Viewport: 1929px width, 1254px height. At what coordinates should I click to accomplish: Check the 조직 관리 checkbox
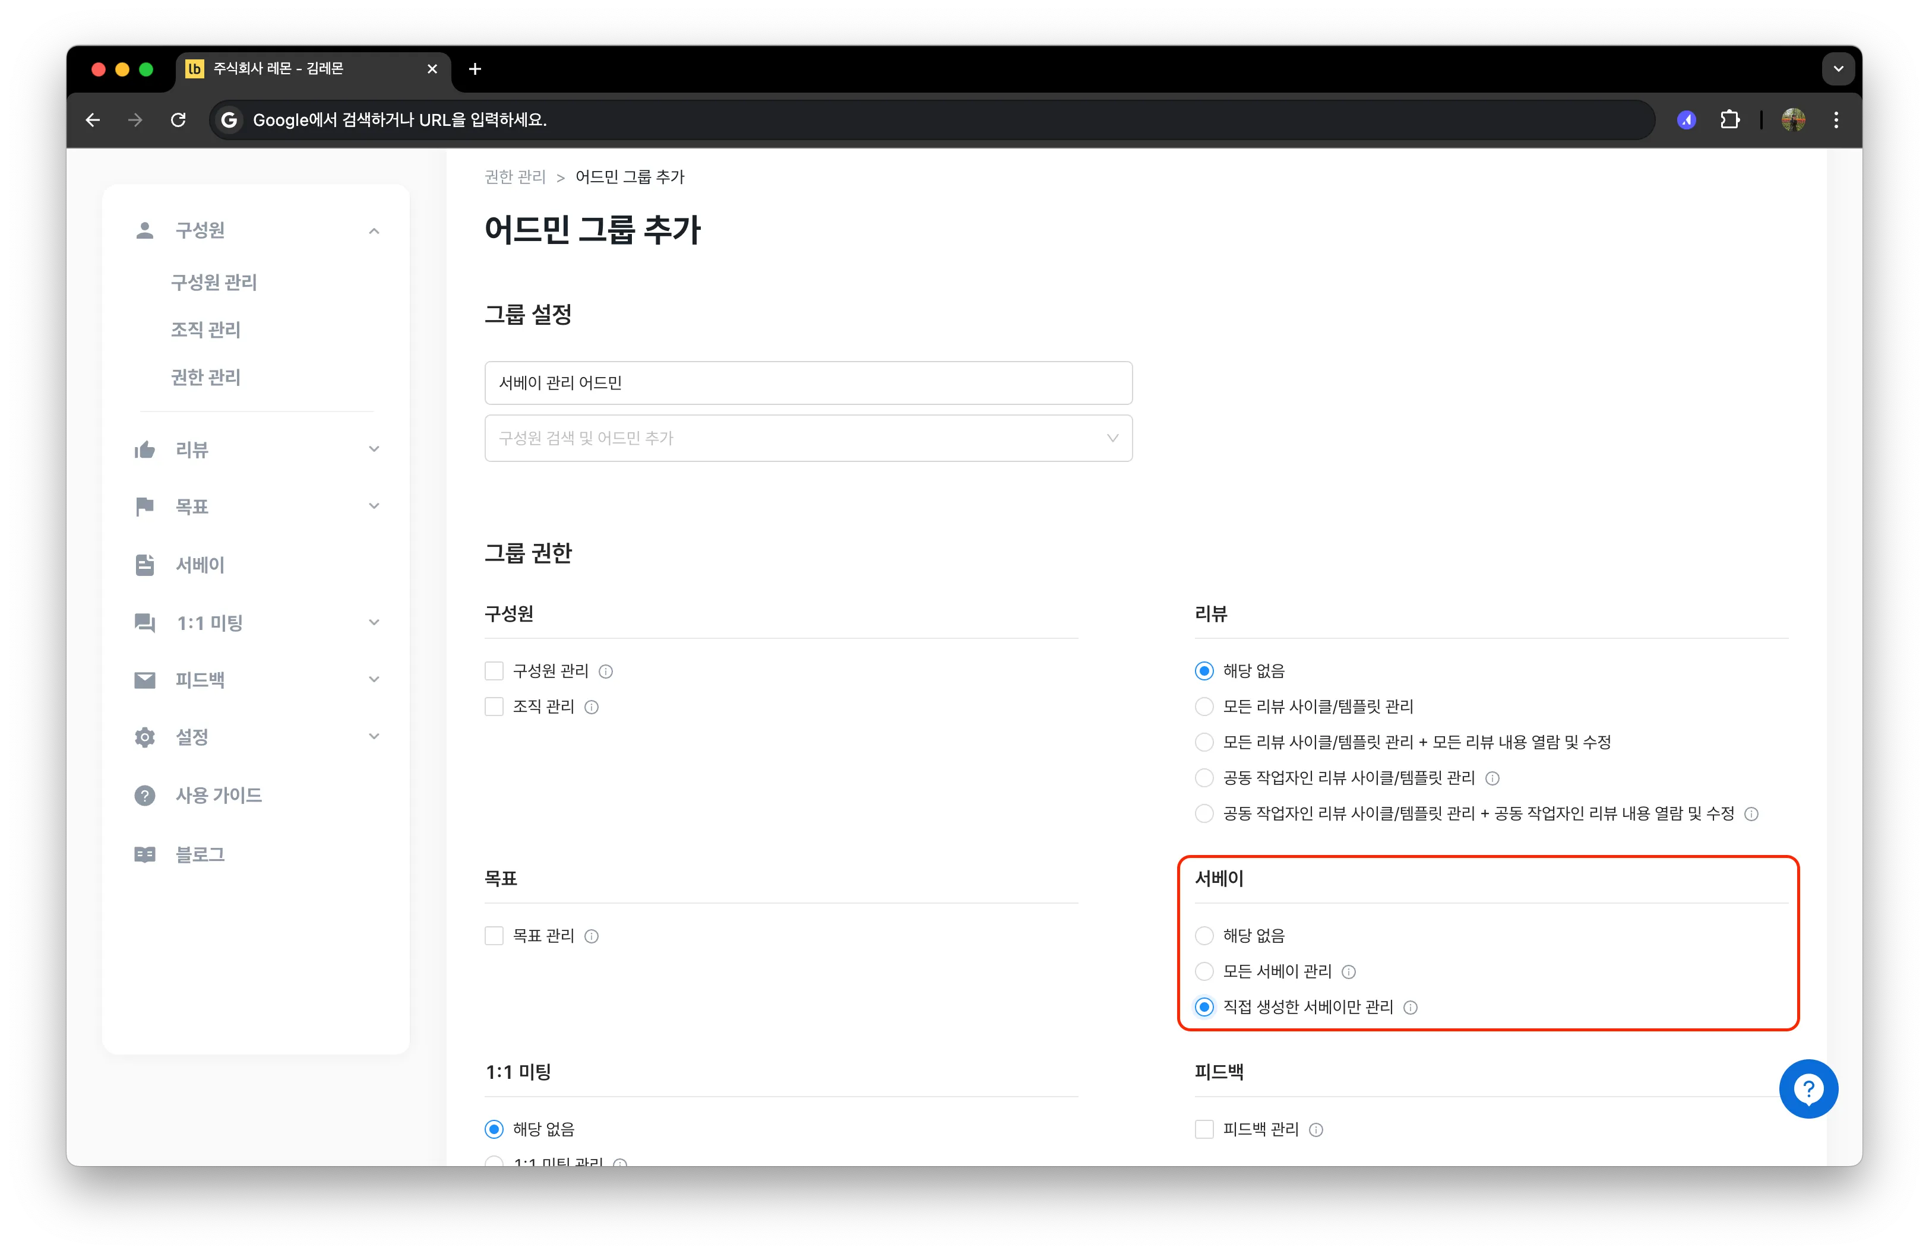pyautogui.click(x=494, y=707)
